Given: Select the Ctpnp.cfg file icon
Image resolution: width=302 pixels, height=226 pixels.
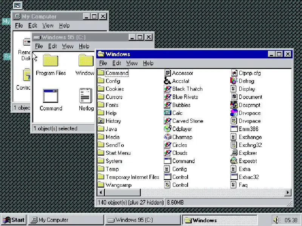Looking at the screenshot, I should point(234,73).
